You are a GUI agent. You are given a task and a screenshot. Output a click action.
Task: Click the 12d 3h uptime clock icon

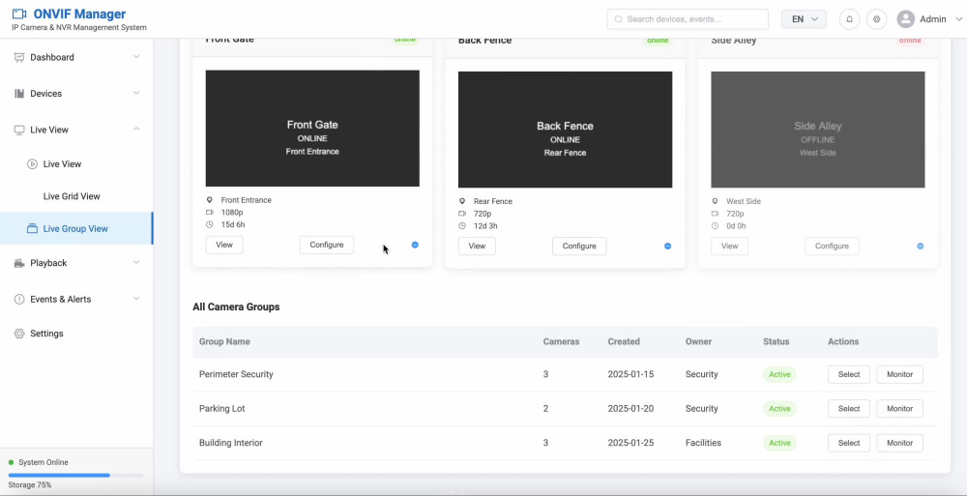462,226
